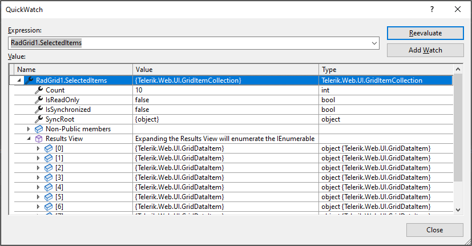Viewport: 472px width, 246px height.
Task: Click the scrollbar up arrow
Action: coord(458,69)
